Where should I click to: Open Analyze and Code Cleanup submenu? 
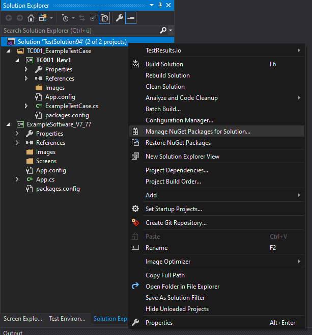pos(217,98)
